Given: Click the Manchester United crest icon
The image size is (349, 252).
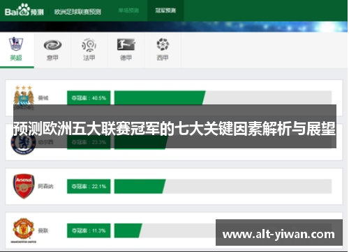Looking at the screenshot, I should pos(24,230).
